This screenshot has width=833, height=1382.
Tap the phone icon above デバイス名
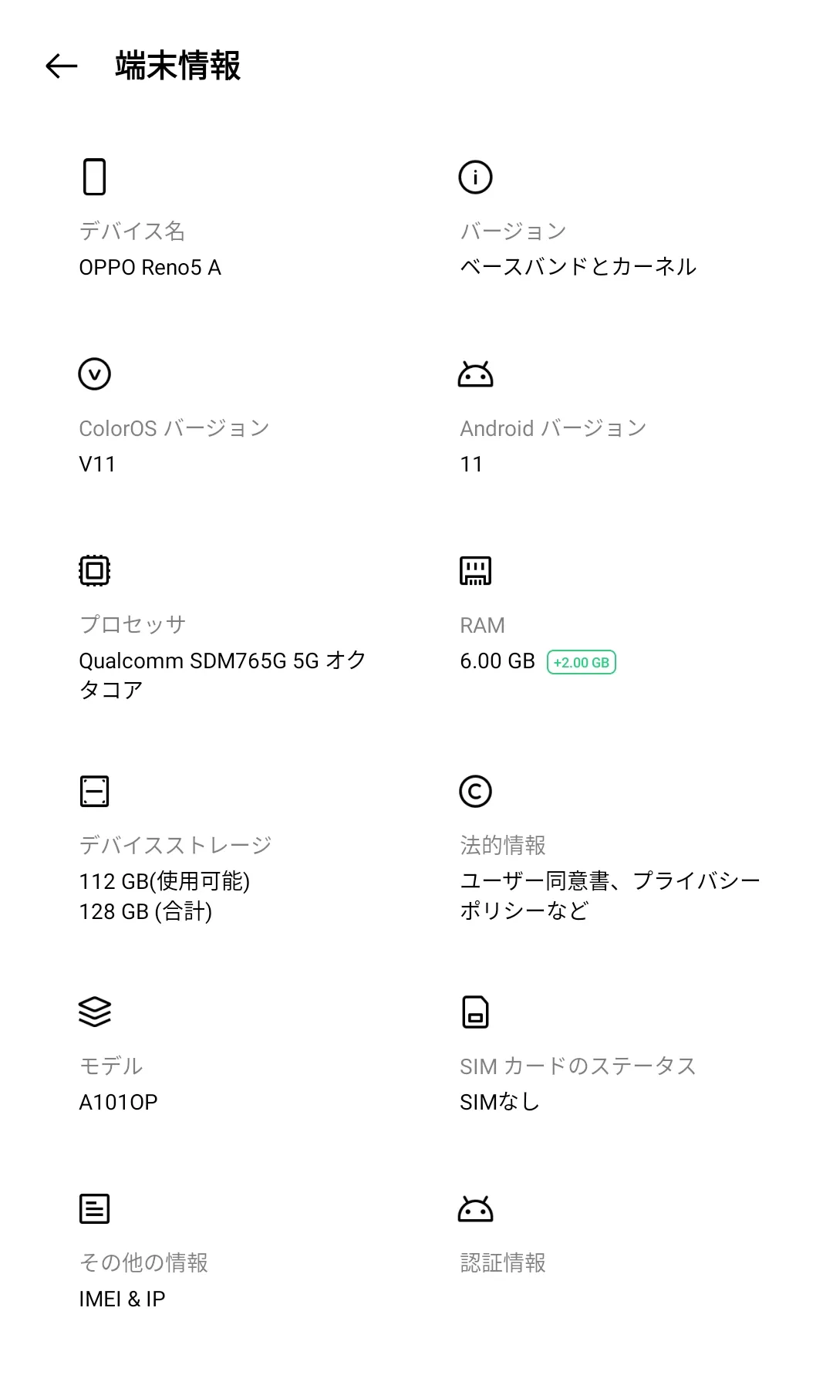coord(94,177)
